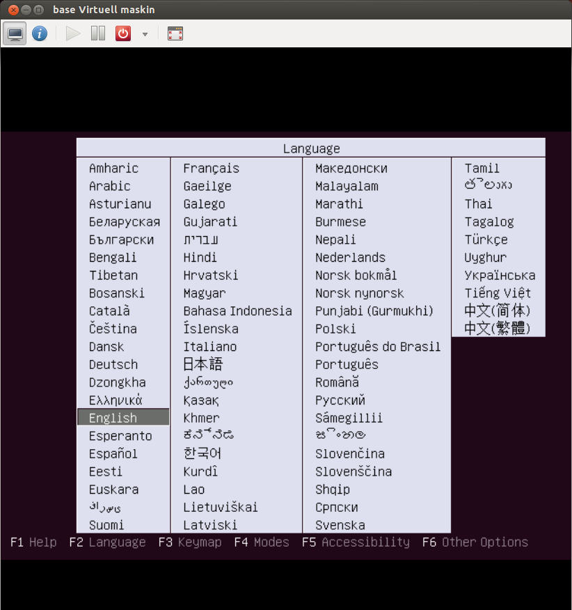Open F6 Other Options
Viewport: 572px width, 610px height.
click(475, 542)
